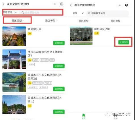
Task: Click 立即预约 for 阳新县文化馆
Action: click(x=124, y=42)
